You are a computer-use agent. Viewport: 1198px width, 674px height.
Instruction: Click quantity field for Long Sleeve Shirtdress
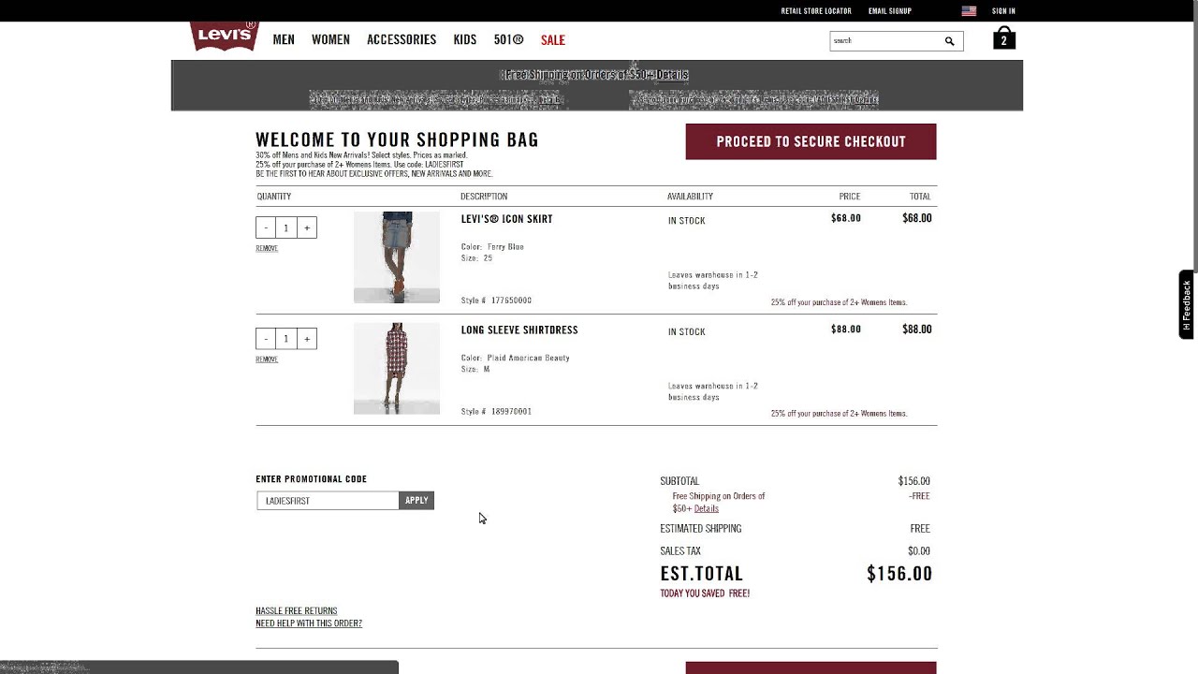coord(286,338)
